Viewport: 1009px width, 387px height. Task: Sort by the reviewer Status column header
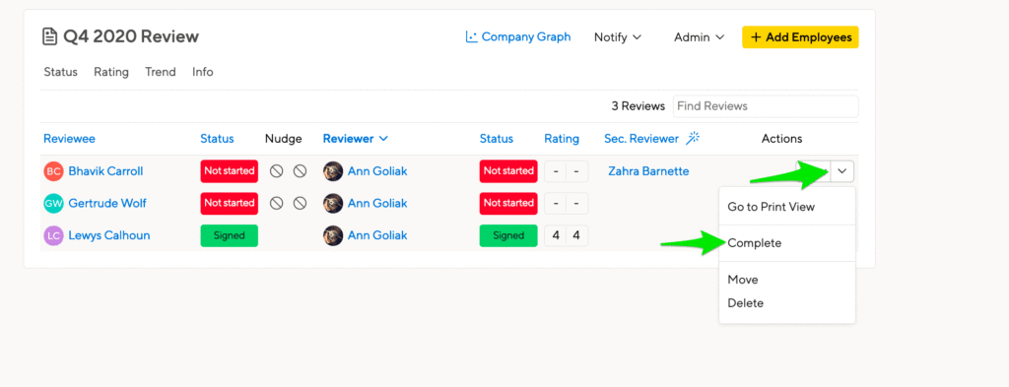(x=497, y=138)
